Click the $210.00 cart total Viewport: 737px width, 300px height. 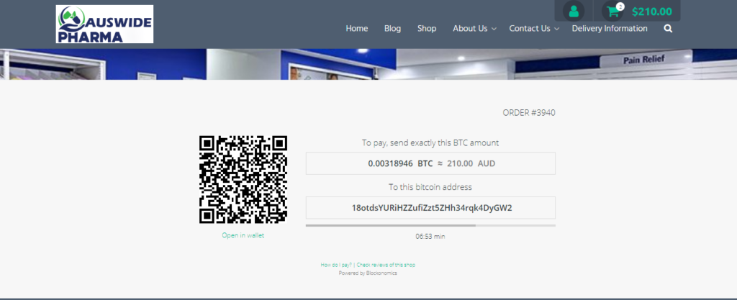[651, 12]
